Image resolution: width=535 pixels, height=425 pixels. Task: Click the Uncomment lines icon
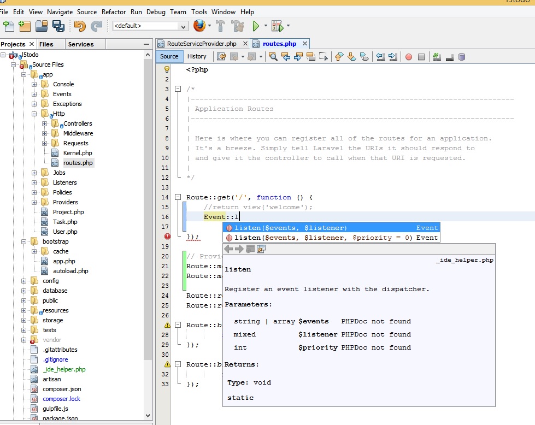[450, 57]
